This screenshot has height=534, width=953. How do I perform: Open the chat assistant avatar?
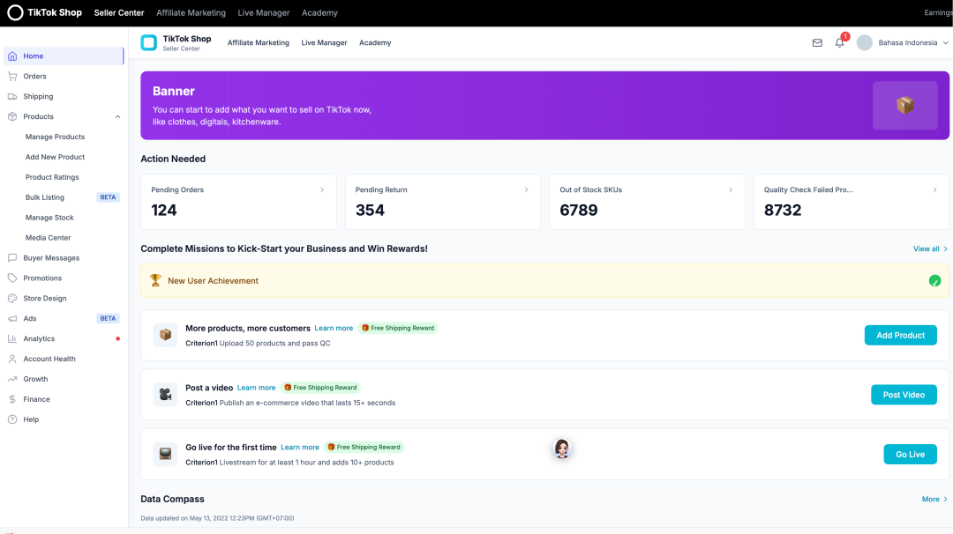pyautogui.click(x=562, y=449)
